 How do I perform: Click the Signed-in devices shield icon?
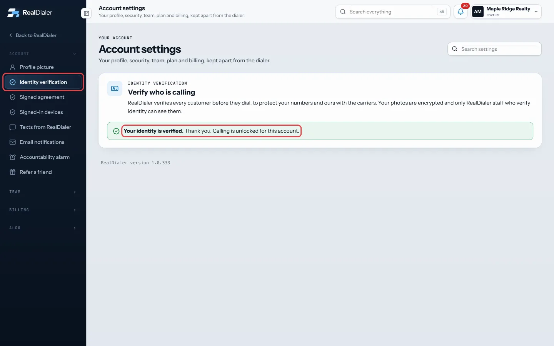tap(13, 112)
